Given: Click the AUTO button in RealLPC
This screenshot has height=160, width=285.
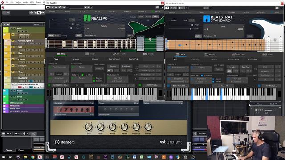Looking at the screenshot, I should click(79, 36).
